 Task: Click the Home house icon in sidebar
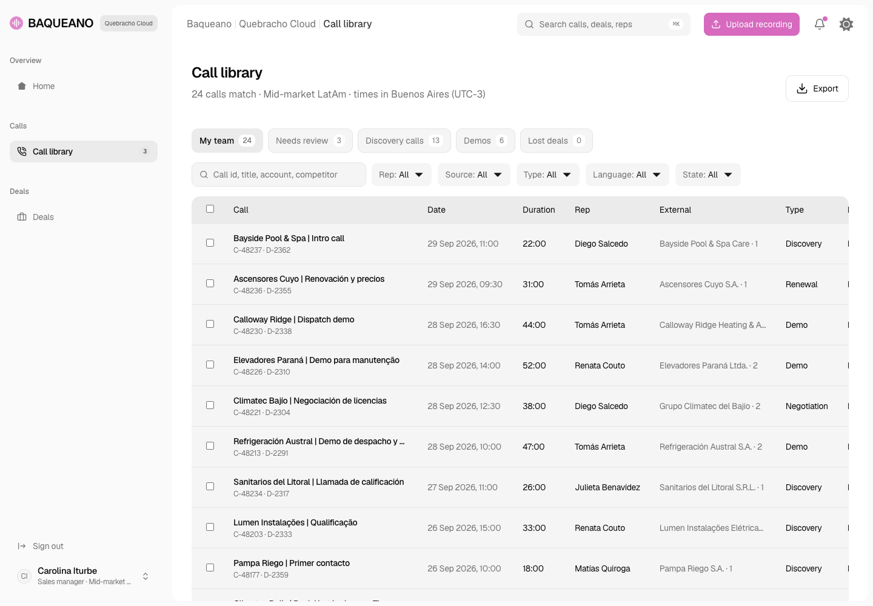22,86
